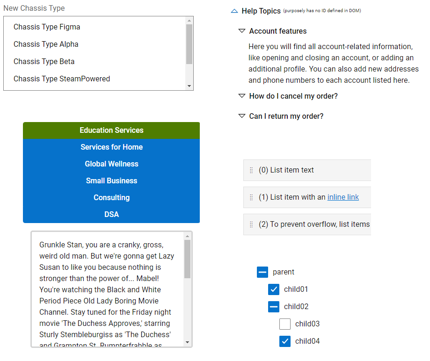This screenshot has width=430, height=361.
Task: Click the chassis listbox scrollbar thumb
Action: click(x=189, y=44)
